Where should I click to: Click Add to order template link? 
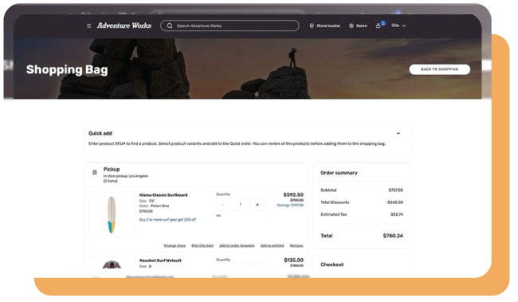tap(237, 245)
